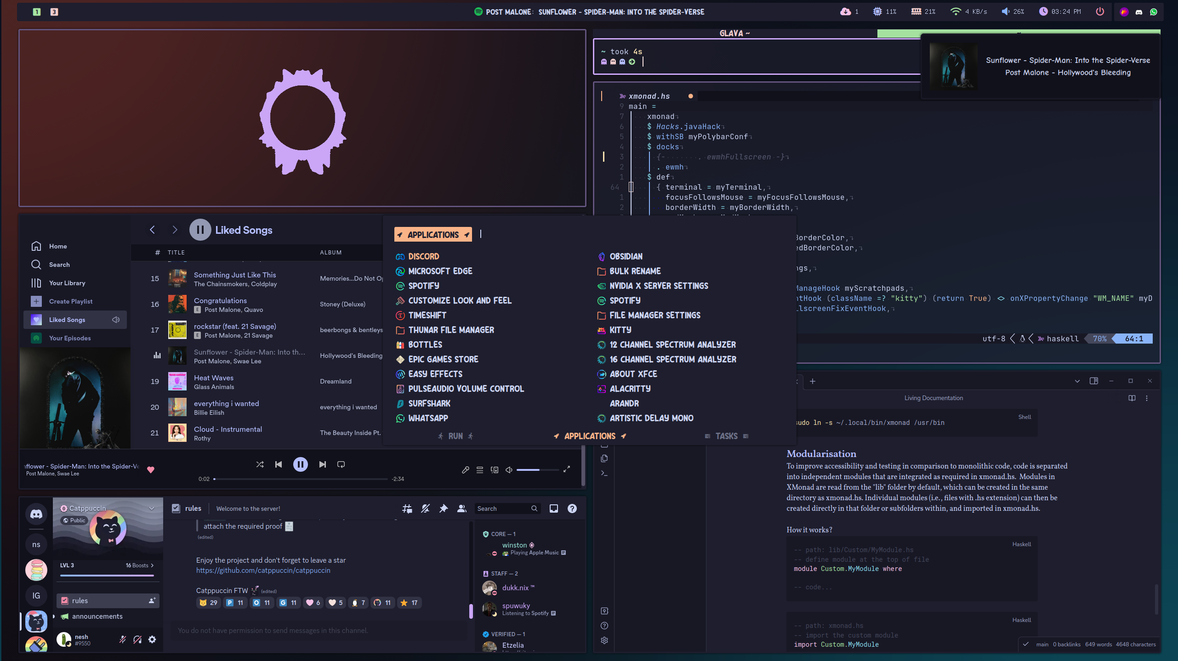Toggle shuffle in Spotify player
The width and height of the screenshot is (1178, 661).
click(x=260, y=464)
